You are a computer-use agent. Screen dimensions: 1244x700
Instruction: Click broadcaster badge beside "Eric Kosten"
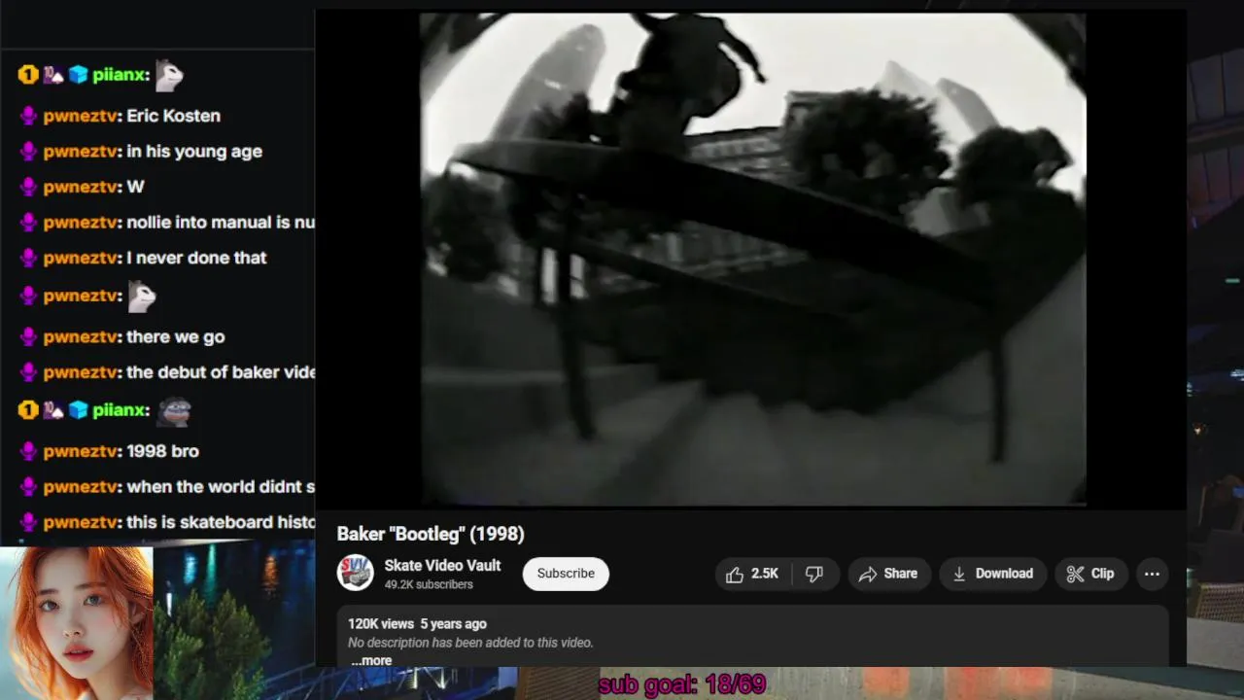[28, 116]
